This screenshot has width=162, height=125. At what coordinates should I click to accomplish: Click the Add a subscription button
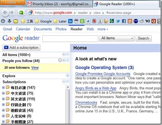pos(21,48)
